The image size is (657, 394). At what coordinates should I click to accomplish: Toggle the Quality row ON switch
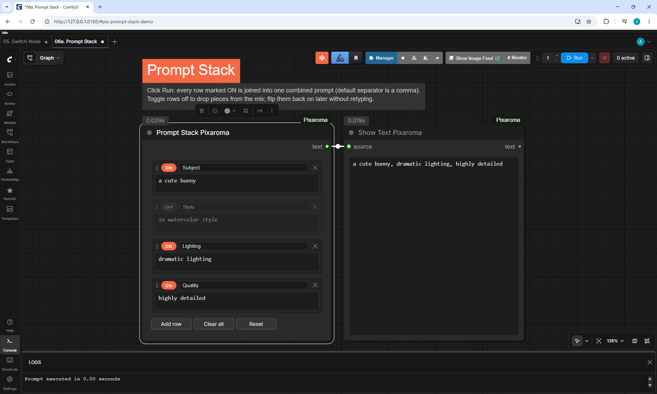169,285
